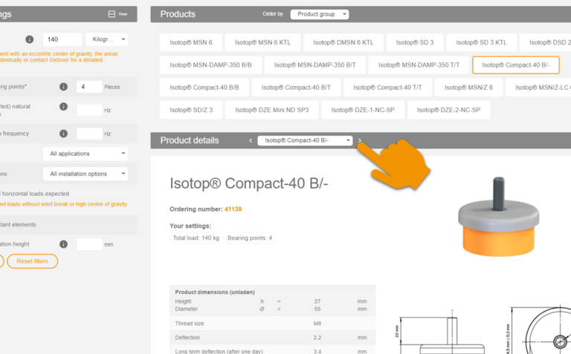Click the View layout icon in settings header

pyautogui.click(x=112, y=14)
